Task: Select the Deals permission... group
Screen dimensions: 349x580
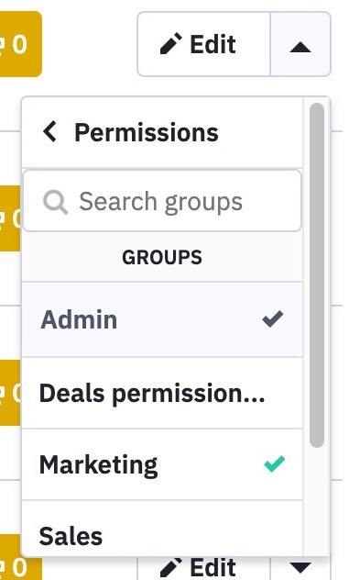Action: [162, 393]
